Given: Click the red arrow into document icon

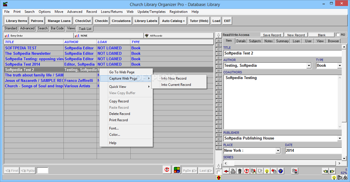Looking at the screenshot, I should click(274, 171).
